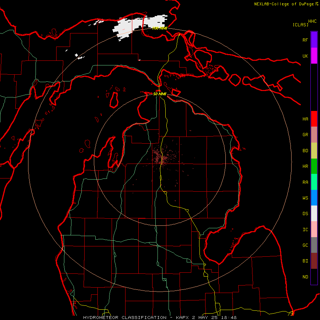Click the "GR" legend label
320x320 pixels.
305,135
